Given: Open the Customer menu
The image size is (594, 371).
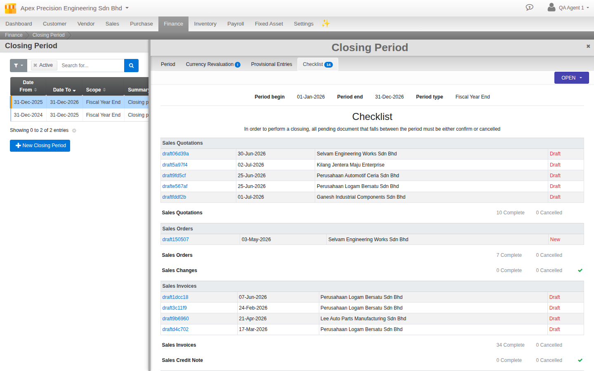Looking at the screenshot, I should [x=54, y=24].
